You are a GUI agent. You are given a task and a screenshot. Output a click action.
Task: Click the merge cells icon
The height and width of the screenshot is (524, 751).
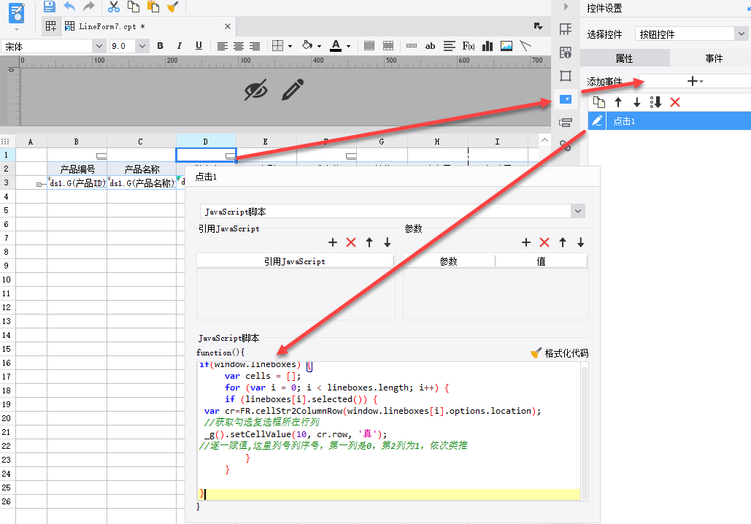369,46
